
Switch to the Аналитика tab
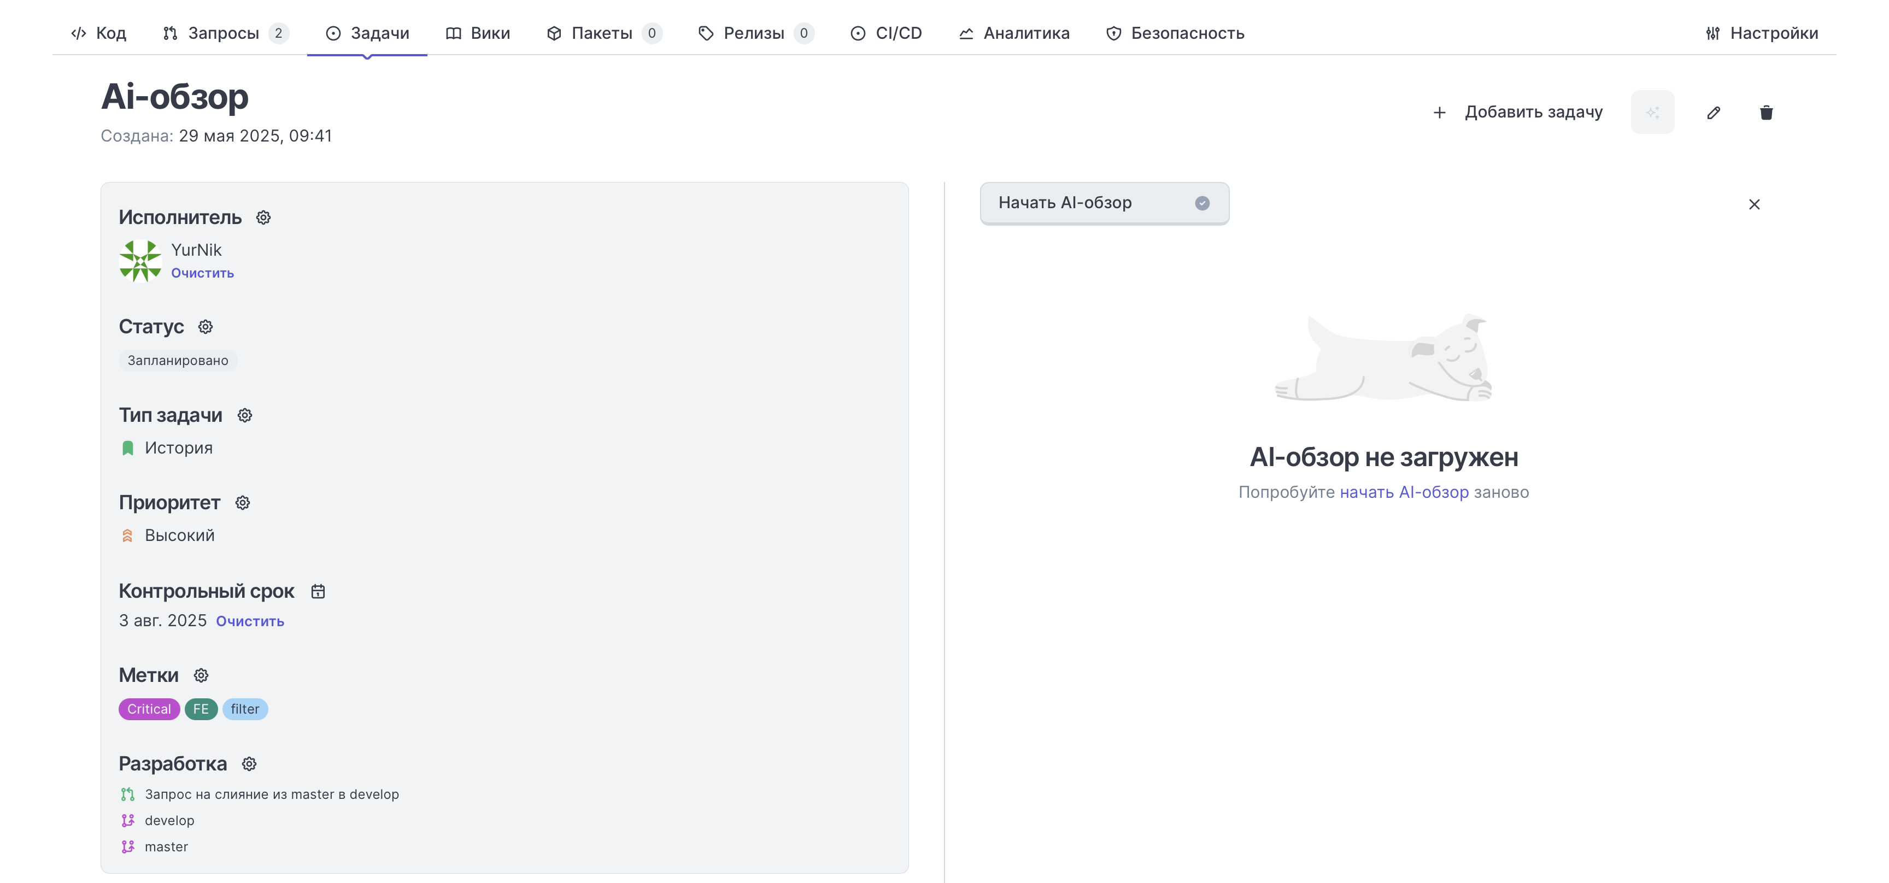pyautogui.click(x=1014, y=33)
